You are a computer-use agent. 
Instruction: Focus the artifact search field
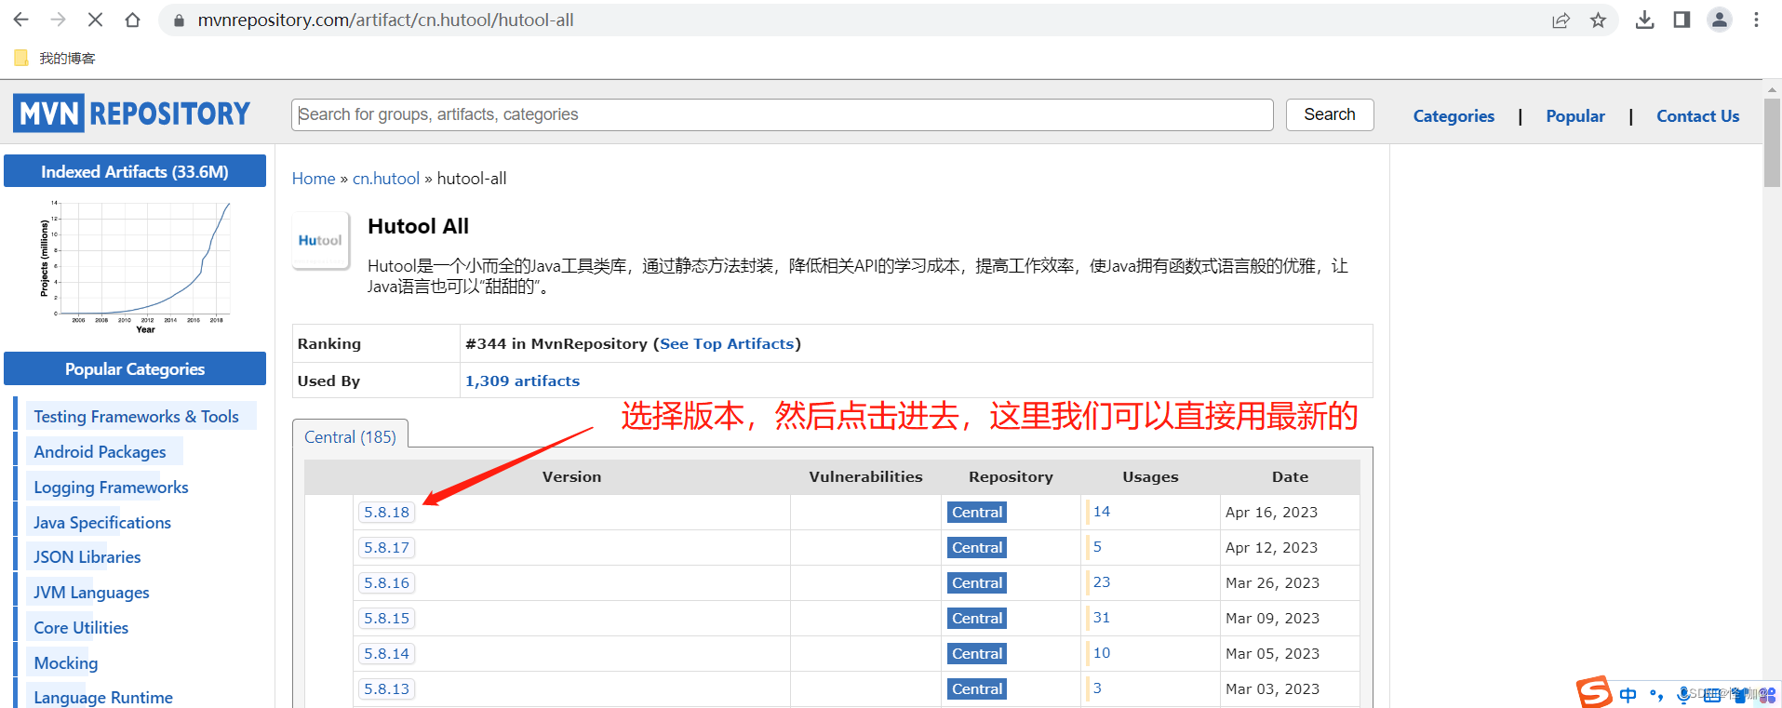783,114
